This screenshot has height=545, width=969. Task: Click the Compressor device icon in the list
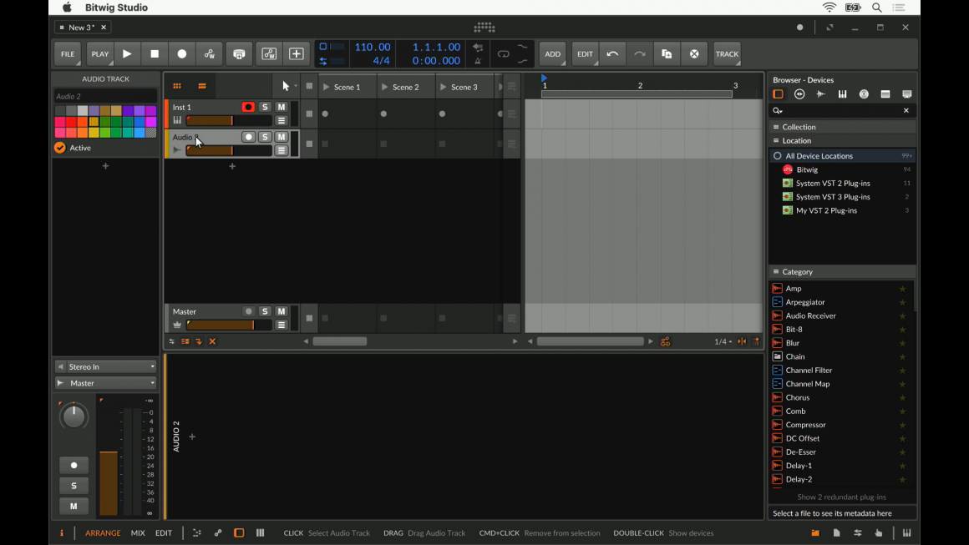[x=778, y=425]
